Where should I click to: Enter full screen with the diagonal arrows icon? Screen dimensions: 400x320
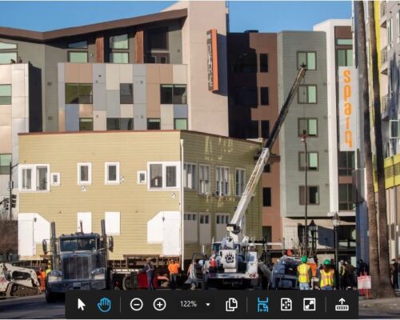tap(309, 305)
